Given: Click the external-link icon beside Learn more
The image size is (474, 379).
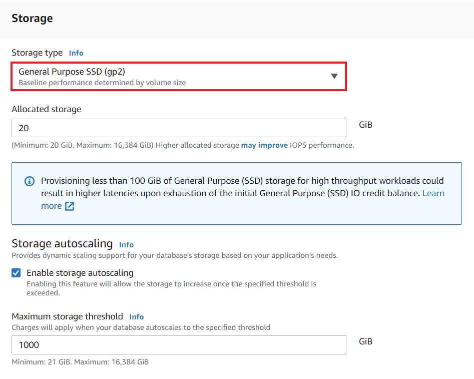Looking at the screenshot, I should coord(69,206).
